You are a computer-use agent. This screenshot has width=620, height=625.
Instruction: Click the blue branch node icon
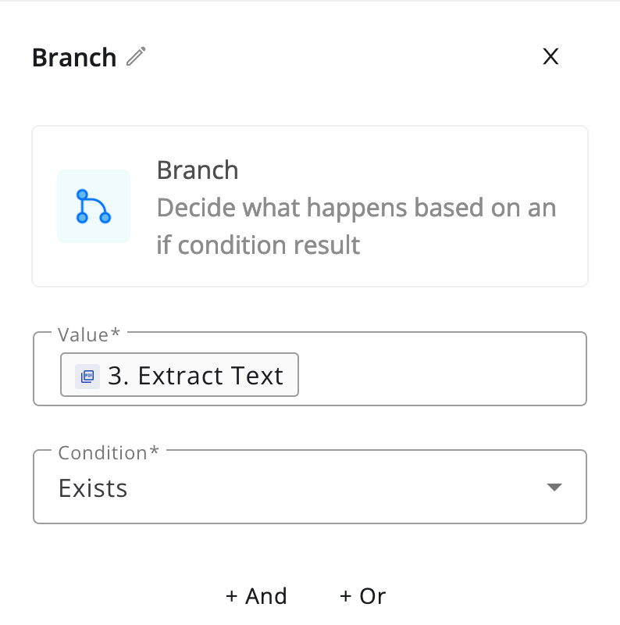(x=93, y=206)
